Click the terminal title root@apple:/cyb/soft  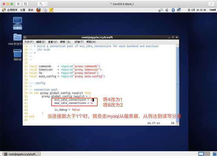coord(97,37)
